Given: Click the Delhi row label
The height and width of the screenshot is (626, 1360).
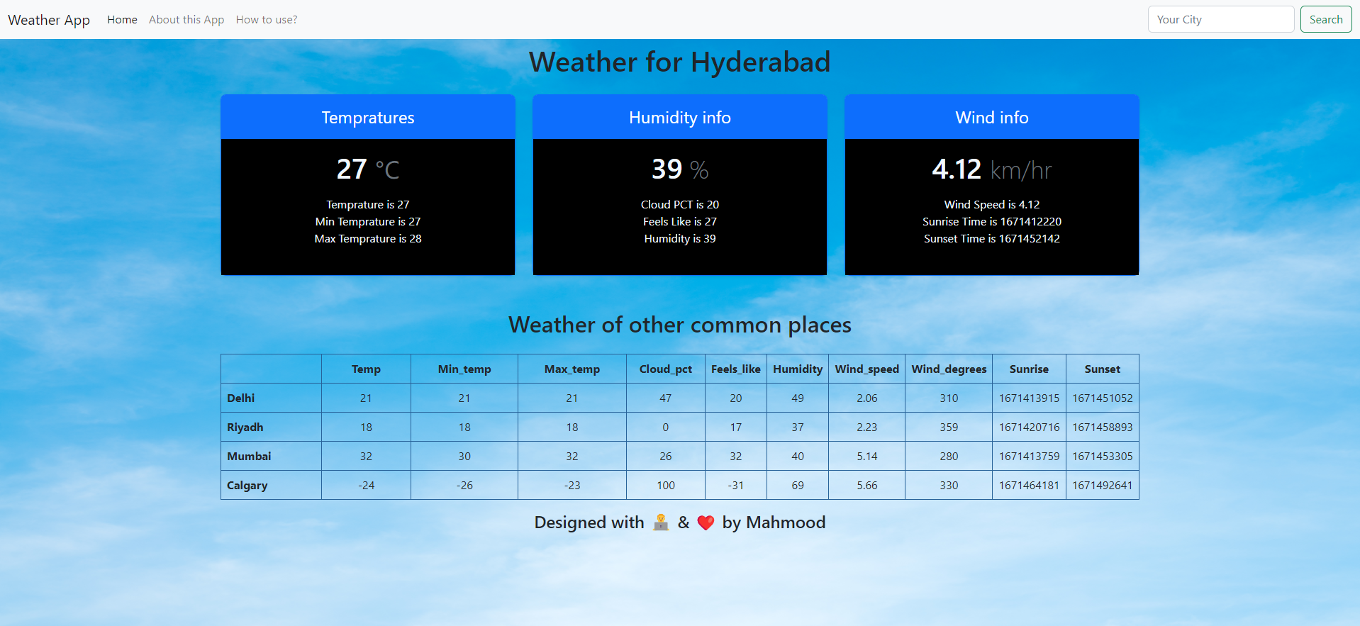Looking at the screenshot, I should pyautogui.click(x=241, y=398).
